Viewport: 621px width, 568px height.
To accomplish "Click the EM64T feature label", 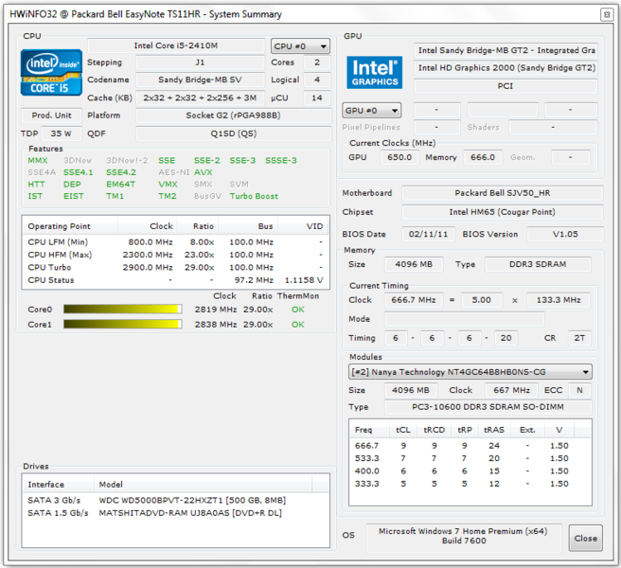I will (120, 185).
